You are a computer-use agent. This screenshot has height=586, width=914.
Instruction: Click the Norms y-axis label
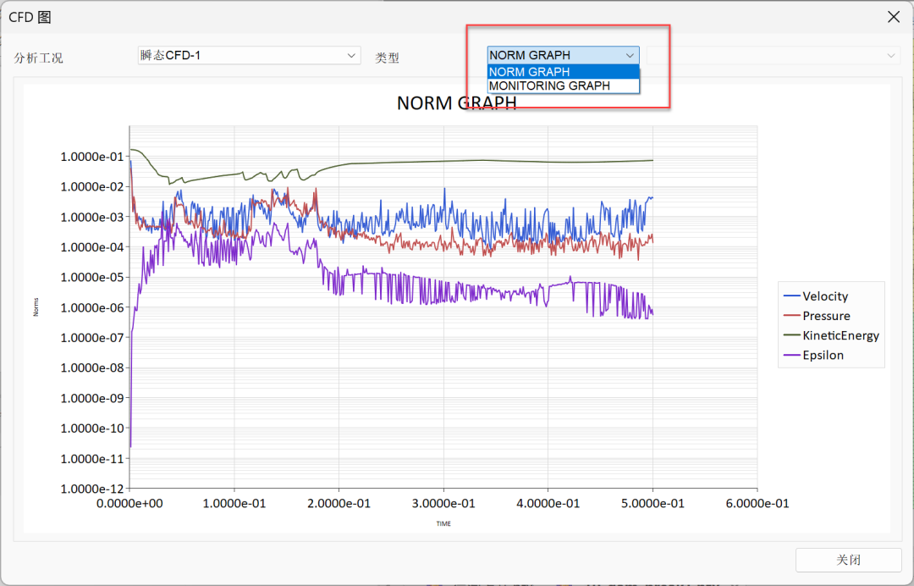tap(36, 308)
